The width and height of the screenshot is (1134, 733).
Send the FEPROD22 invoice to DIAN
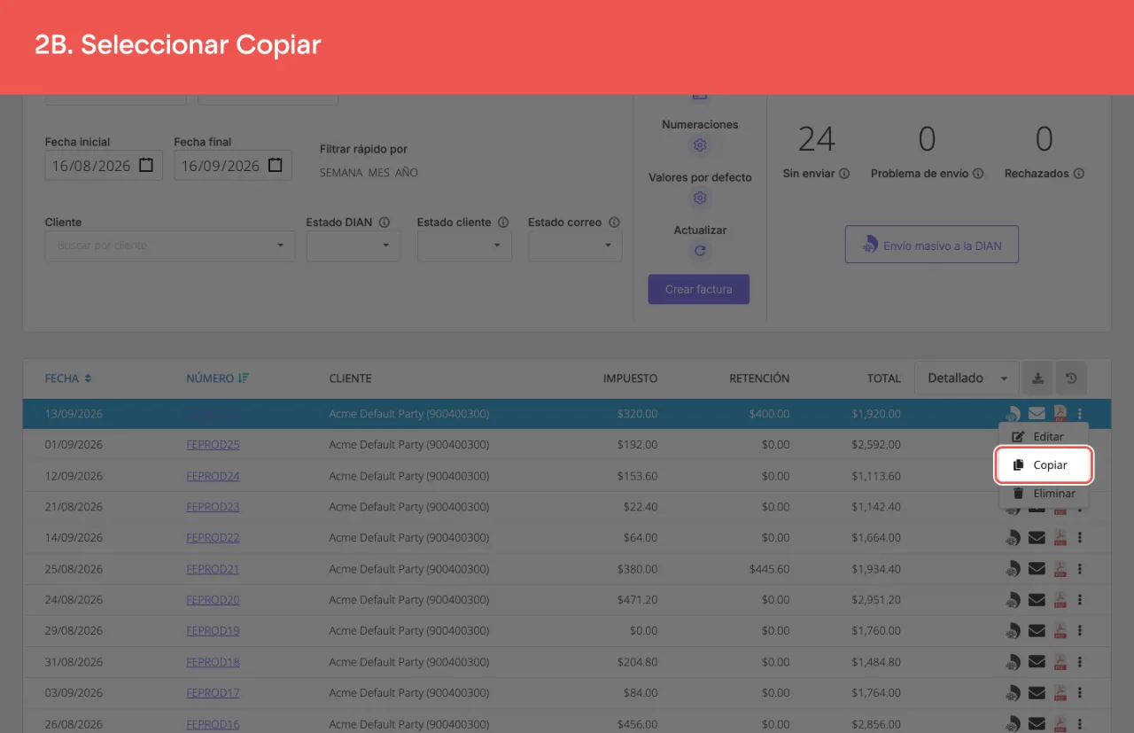(1014, 538)
